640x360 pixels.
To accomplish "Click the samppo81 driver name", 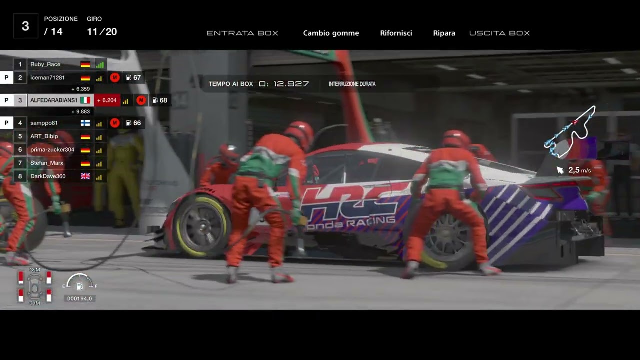I will click(x=44, y=123).
